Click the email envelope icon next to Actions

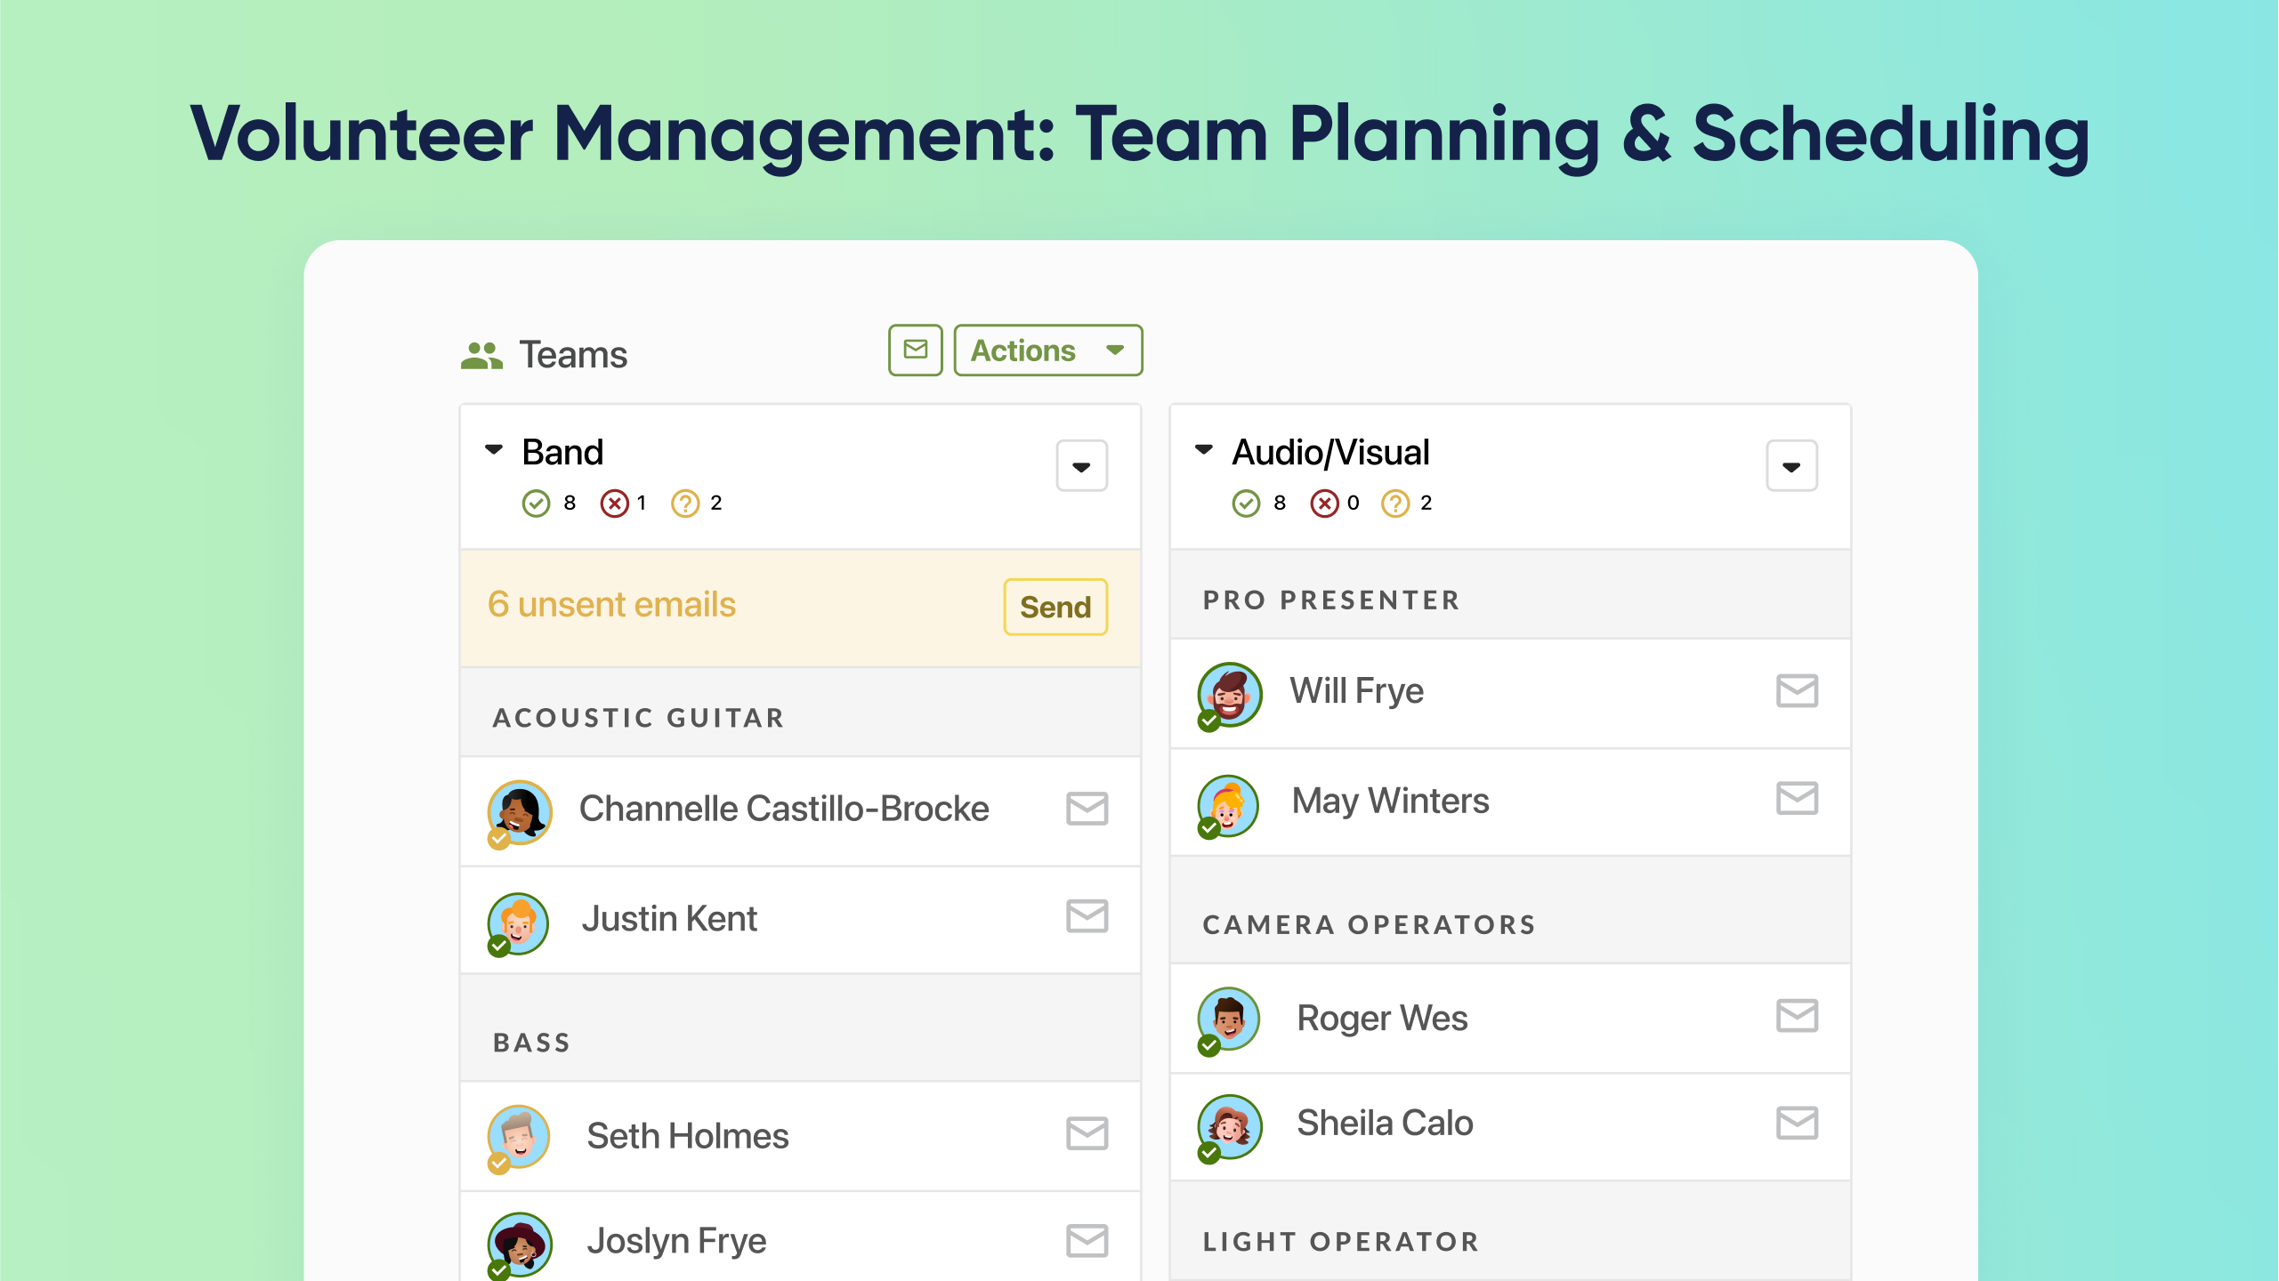click(x=915, y=350)
